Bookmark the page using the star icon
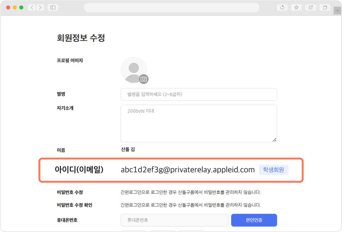The image size is (342, 232). click(296, 7)
